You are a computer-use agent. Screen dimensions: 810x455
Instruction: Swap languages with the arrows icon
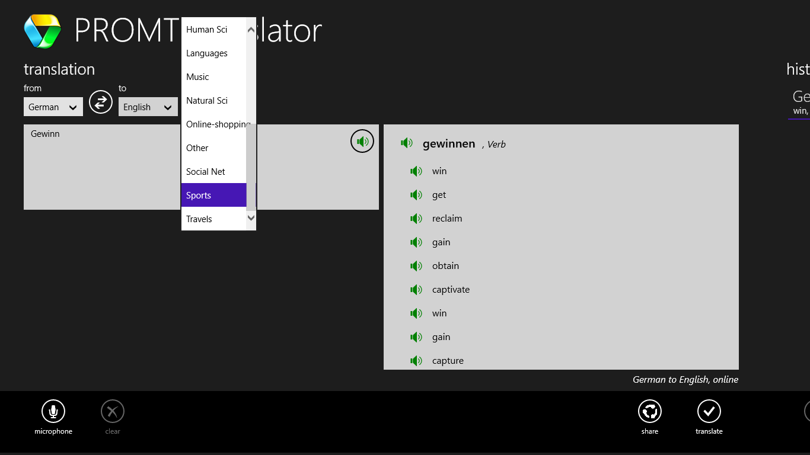pos(101,102)
